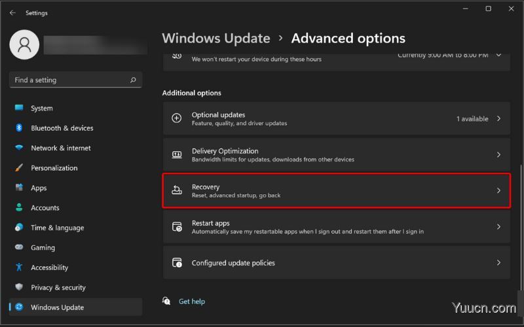The height and width of the screenshot is (327, 524).
Task: Click the Accessibility figure icon
Action: (19, 267)
